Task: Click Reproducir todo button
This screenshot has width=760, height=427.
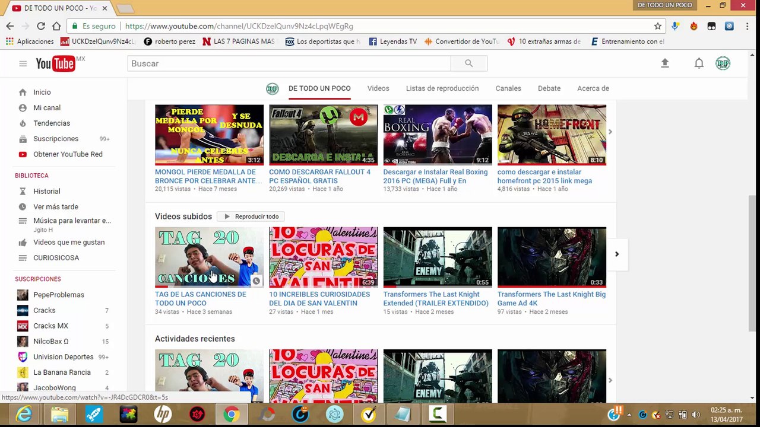Action: click(x=251, y=216)
